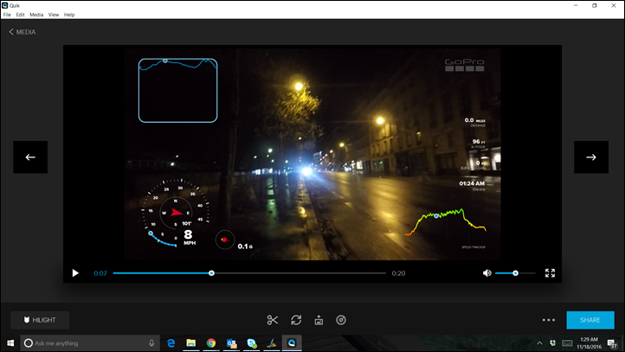Go to the previous media item

click(x=30, y=157)
